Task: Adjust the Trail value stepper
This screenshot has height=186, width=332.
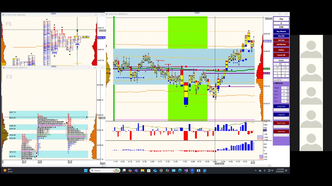Action: coord(288,101)
